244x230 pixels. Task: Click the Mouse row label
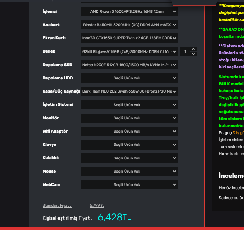pos(49,171)
